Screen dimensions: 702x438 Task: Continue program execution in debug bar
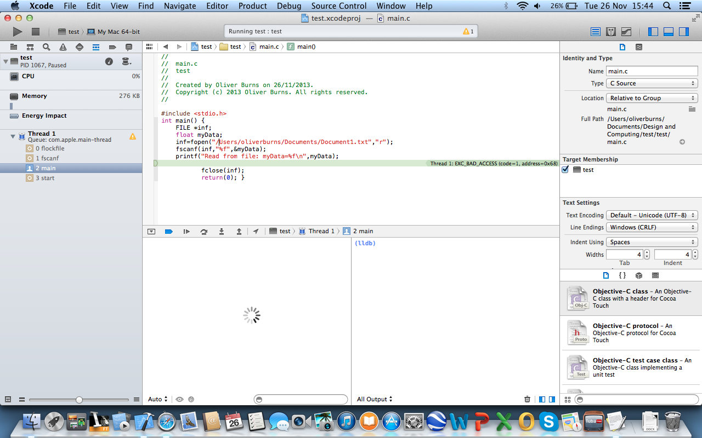186,232
